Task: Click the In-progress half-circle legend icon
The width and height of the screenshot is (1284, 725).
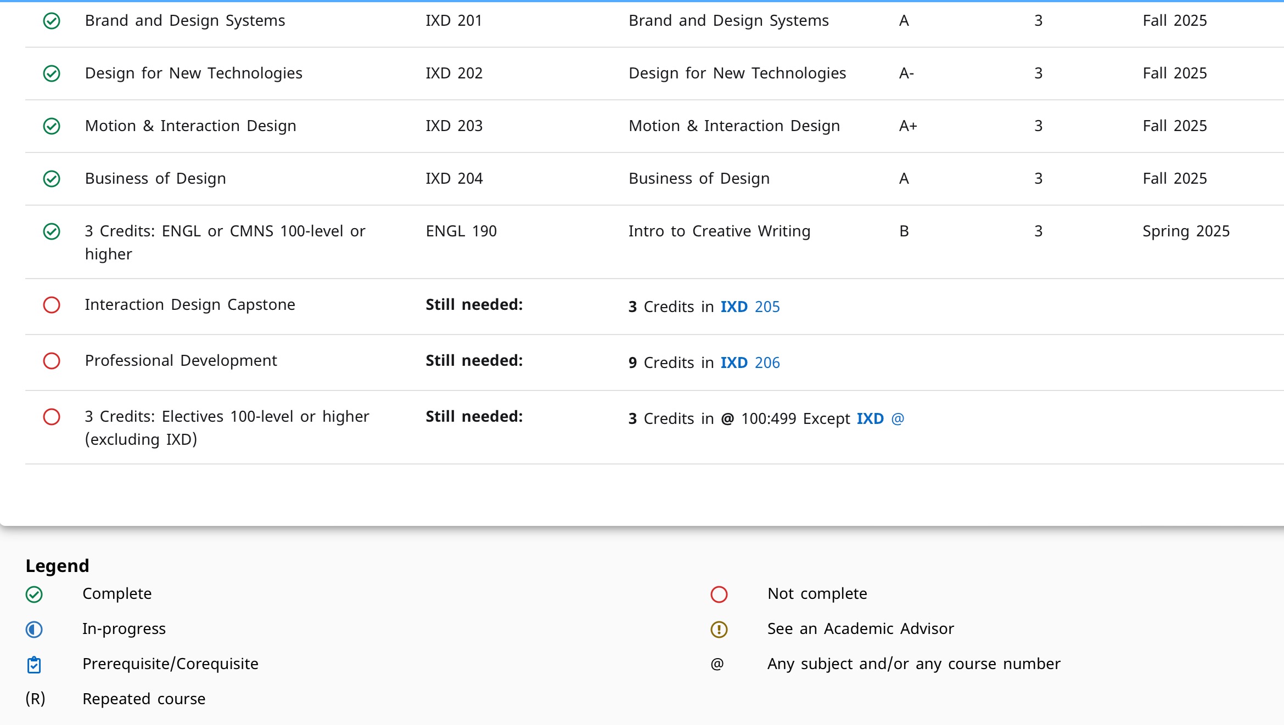Action: 34,629
